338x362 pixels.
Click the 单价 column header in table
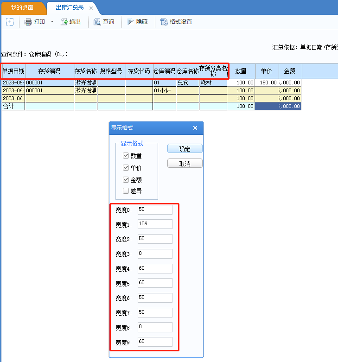point(267,71)
